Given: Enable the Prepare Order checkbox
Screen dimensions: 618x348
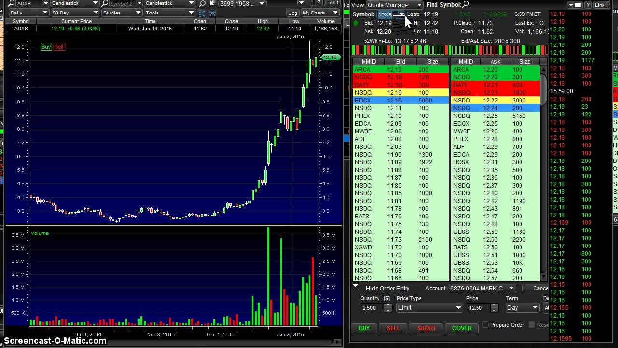Looking at the screenshot, I should [486, 325].
